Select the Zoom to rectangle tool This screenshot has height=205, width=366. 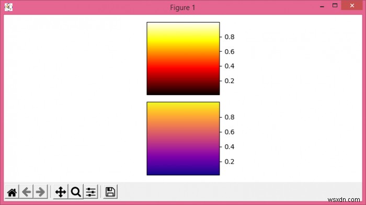pyautogui.click(x=76, y=192)
